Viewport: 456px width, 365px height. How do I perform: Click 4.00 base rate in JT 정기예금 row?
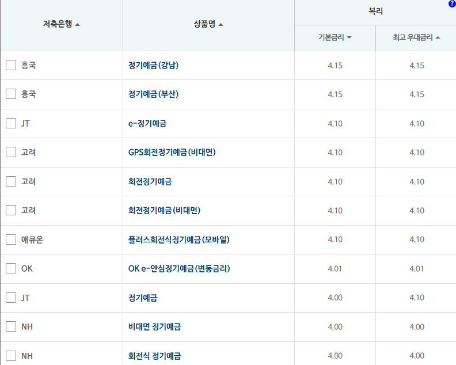(335, 298)
